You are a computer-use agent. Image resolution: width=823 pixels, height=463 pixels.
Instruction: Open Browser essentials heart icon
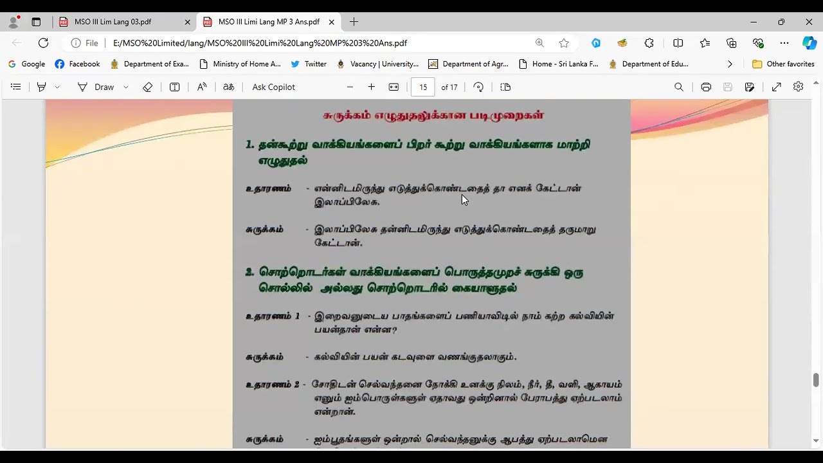point(758,43)
